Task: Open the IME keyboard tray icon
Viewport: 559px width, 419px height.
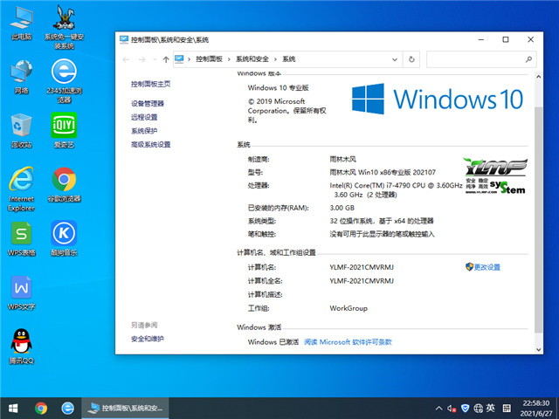Action: [507, 409]
